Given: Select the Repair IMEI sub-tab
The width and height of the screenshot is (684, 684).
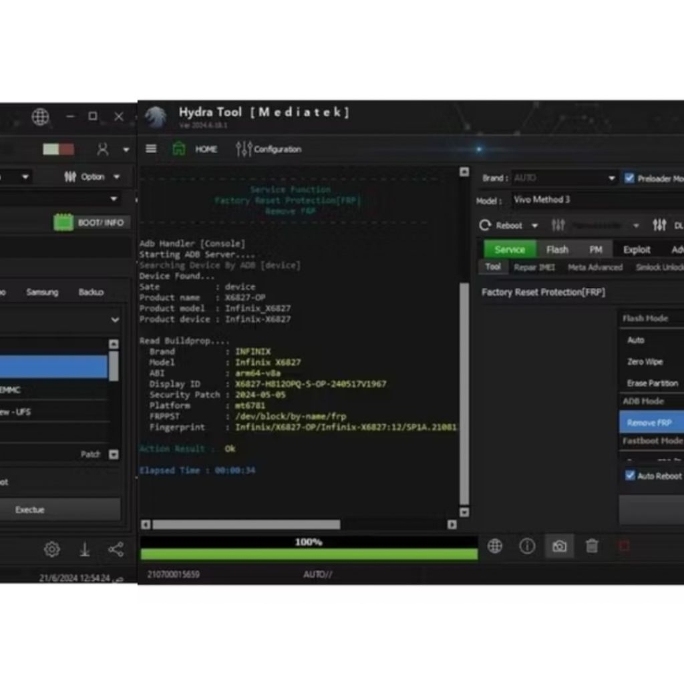Looking at the screenshot, I should pyautogui.click(x=534, y=267).
